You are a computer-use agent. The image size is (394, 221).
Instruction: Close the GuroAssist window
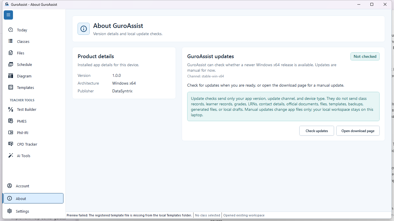tap(385, 4)
